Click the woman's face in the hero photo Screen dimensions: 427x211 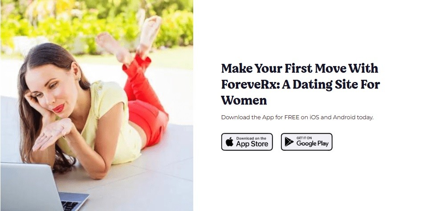coord(52,91)
